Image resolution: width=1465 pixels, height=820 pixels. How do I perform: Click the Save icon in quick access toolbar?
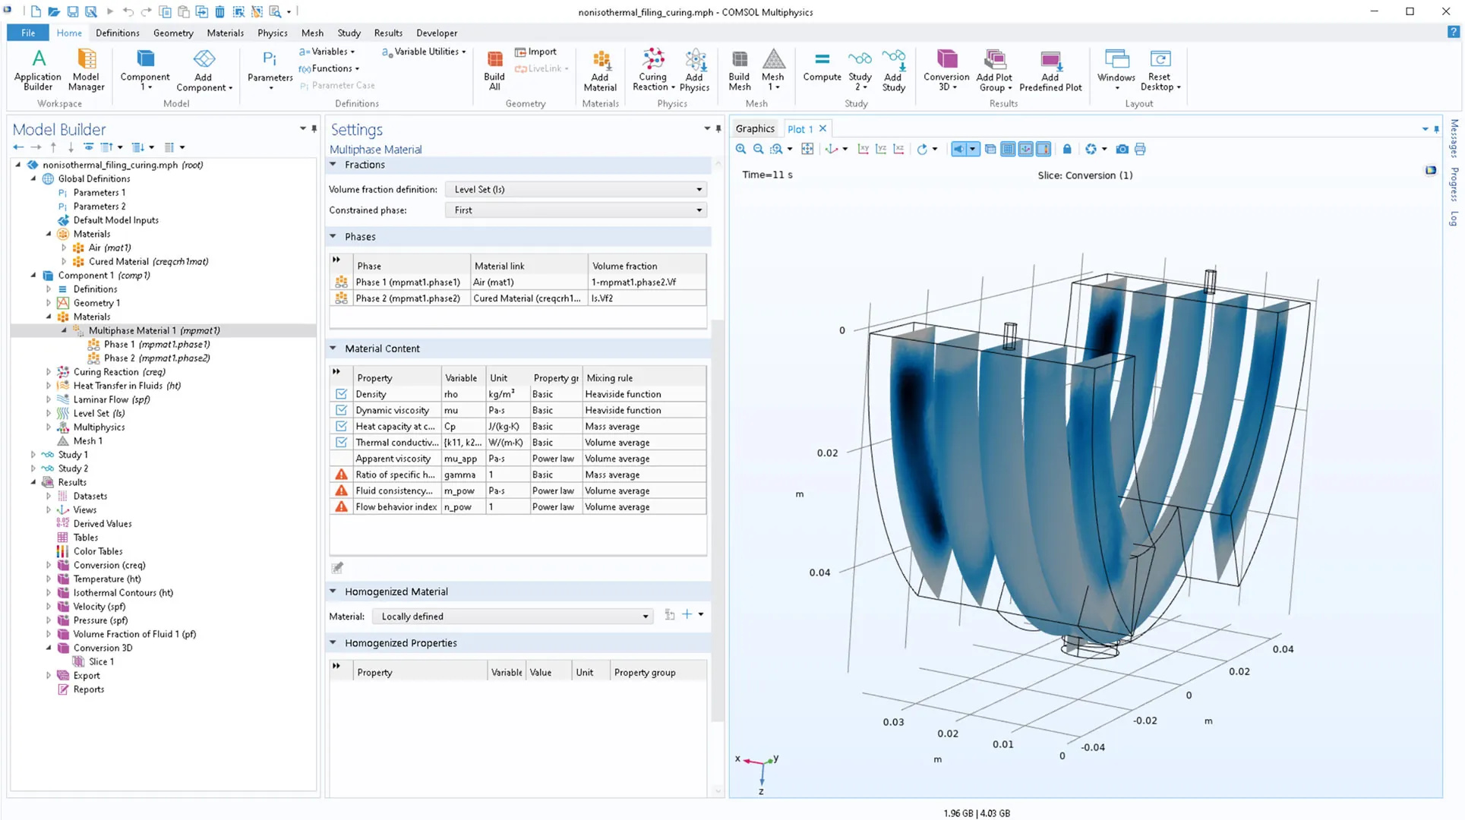tap(72, 11)
